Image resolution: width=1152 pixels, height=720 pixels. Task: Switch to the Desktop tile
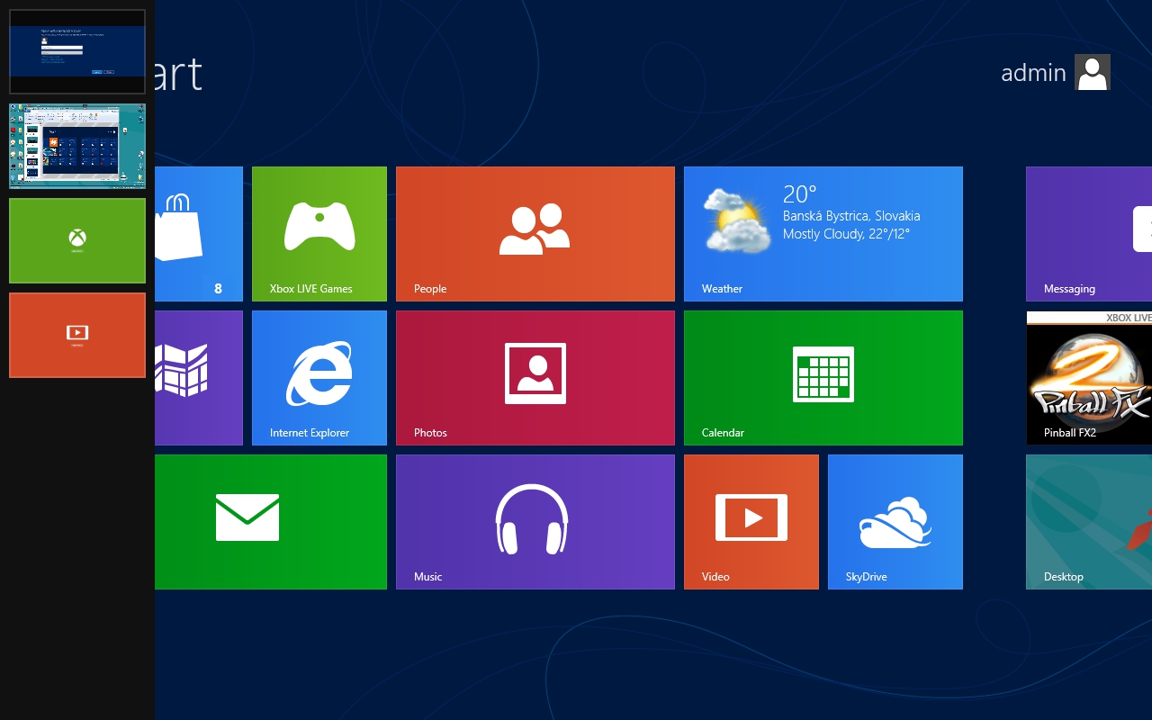[1089, 522]
